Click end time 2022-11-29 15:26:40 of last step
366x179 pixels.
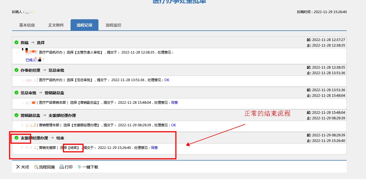pyautogui.click(x=329, y=141)
